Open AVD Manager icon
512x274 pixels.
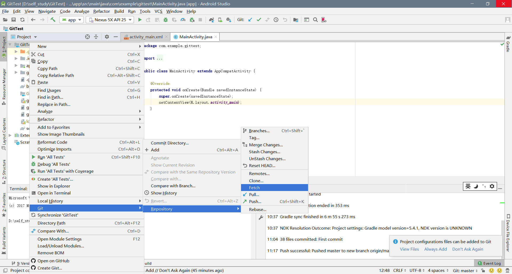tap(220, 20)
